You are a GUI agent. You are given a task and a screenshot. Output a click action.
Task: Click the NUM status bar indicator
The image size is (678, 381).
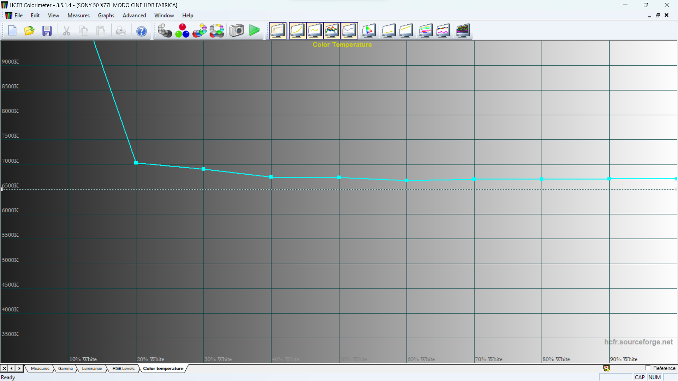click(655, 377)
